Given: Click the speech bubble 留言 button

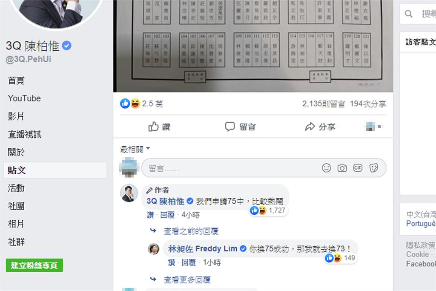Looking at the screenshot, I should point(240,127).
